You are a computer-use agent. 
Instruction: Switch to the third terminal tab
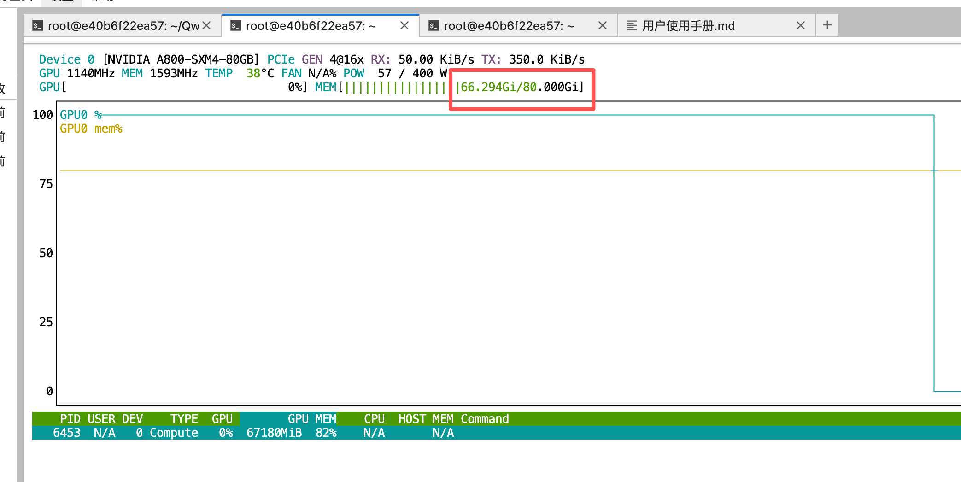509,26
